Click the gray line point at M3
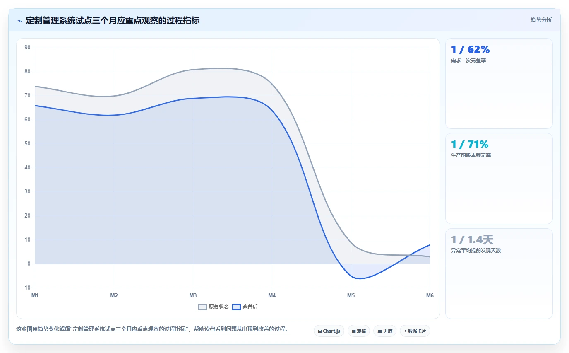This screenshot has width=569, height=353. (193, 70)
